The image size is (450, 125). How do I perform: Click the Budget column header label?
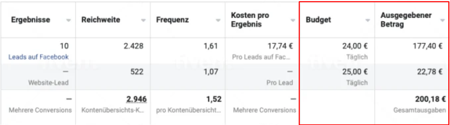click(318, 20)
